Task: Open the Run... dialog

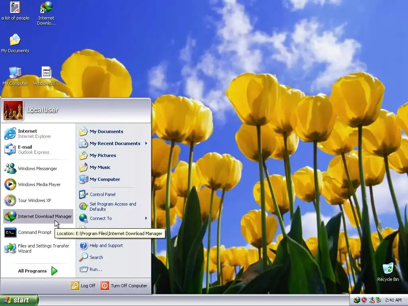Action: click(114, 269)
